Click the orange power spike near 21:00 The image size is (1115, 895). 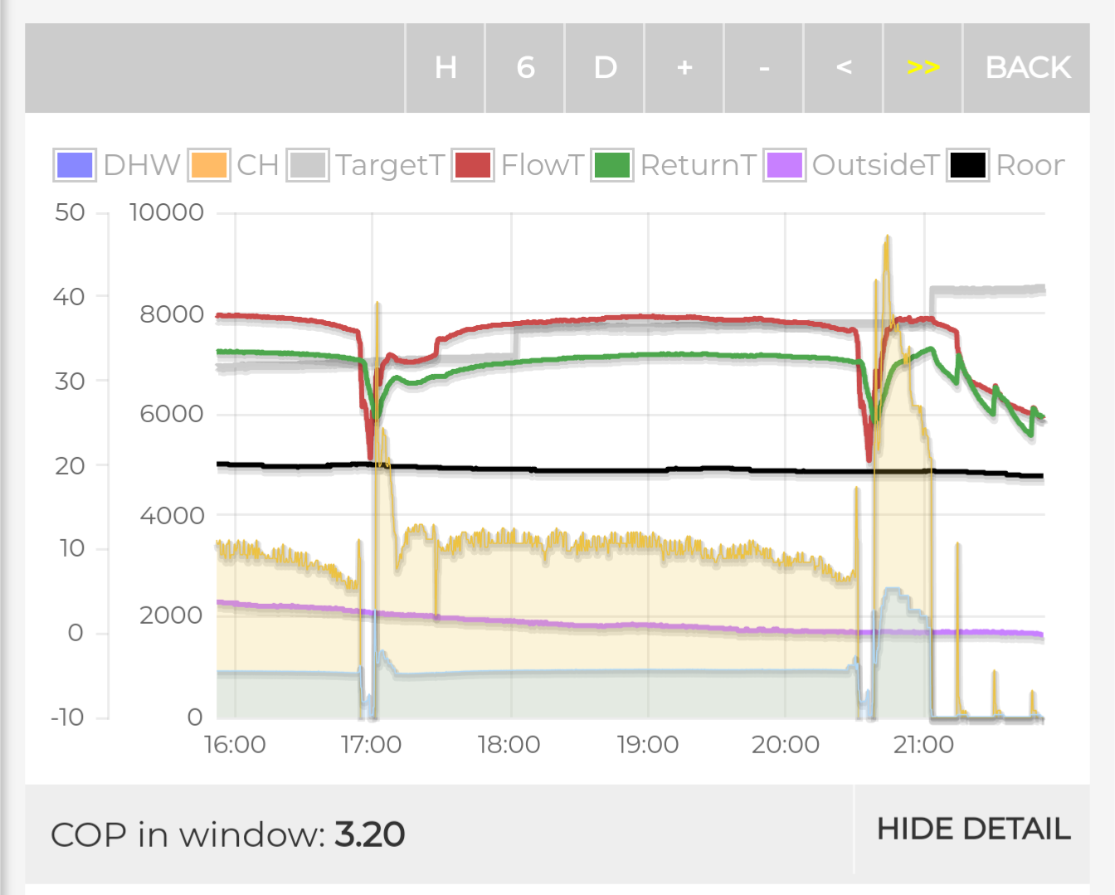pos(887,249)
